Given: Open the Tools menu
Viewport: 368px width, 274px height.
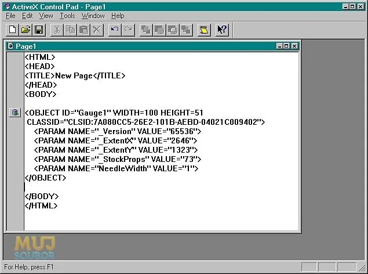Looking at the screenshot, I should pos(67,16).
